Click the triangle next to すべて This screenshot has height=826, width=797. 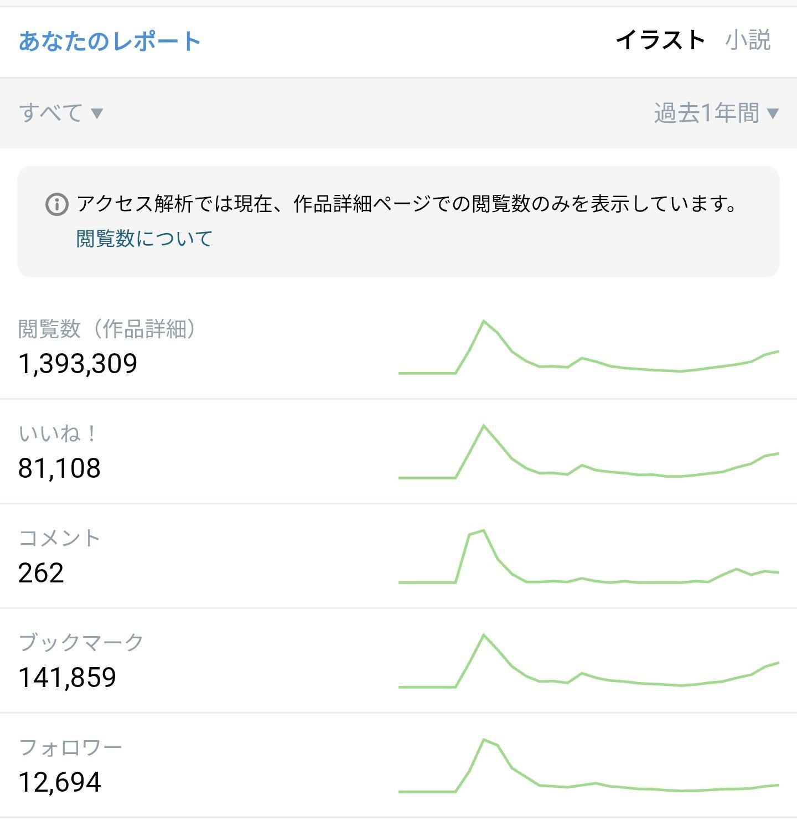pyautogui.click(x=97, y=114)
